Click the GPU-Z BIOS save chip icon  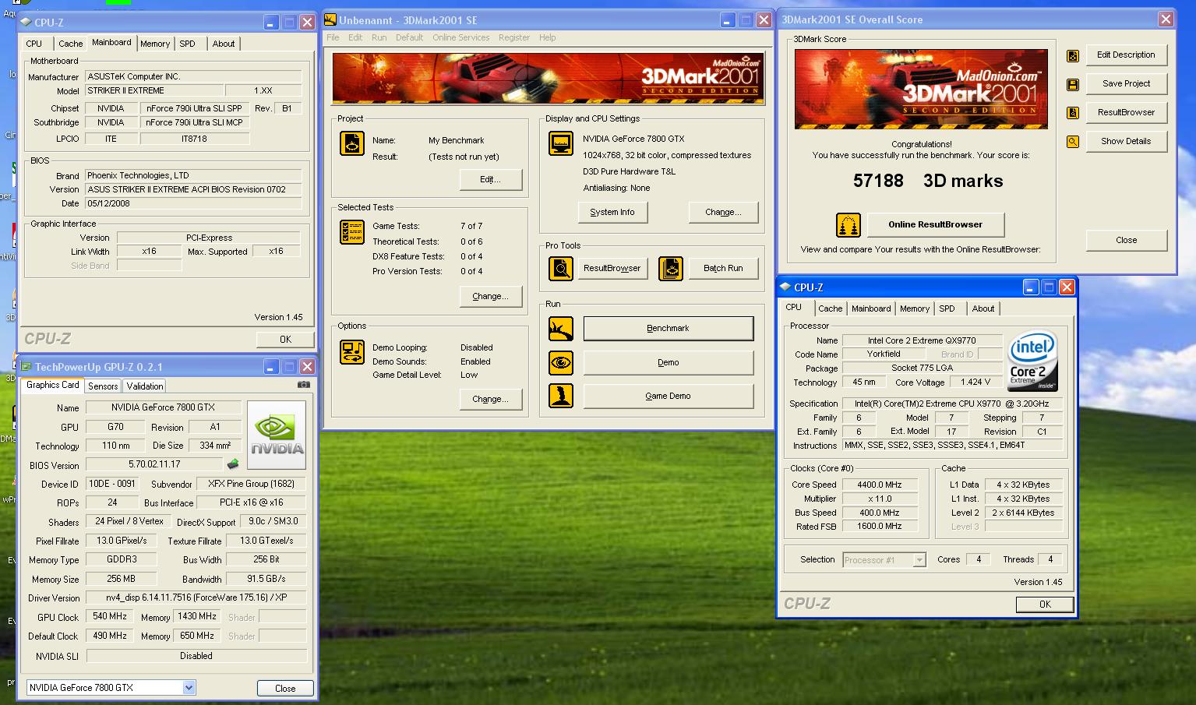(x=232, y=464)
